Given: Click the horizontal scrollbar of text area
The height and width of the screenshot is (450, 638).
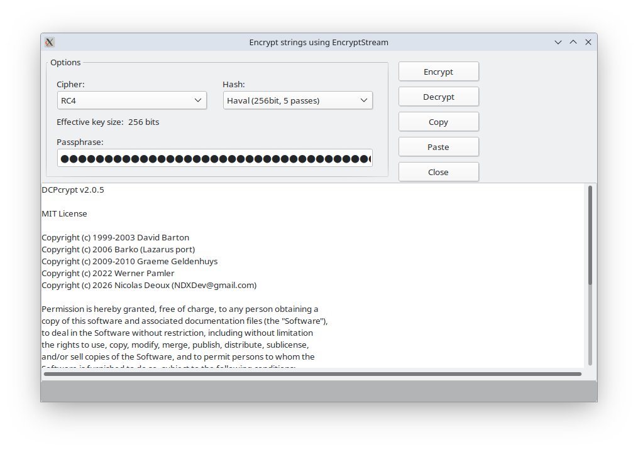Looking at the screenshot, I should [x=312, y=374].
